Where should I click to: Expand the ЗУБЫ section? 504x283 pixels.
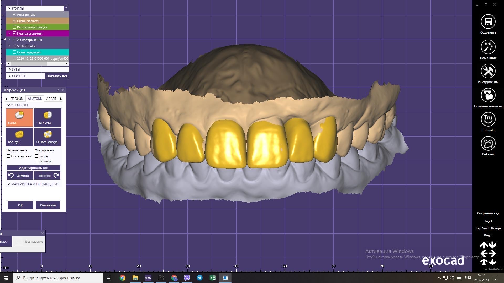(x=10, y=69)
